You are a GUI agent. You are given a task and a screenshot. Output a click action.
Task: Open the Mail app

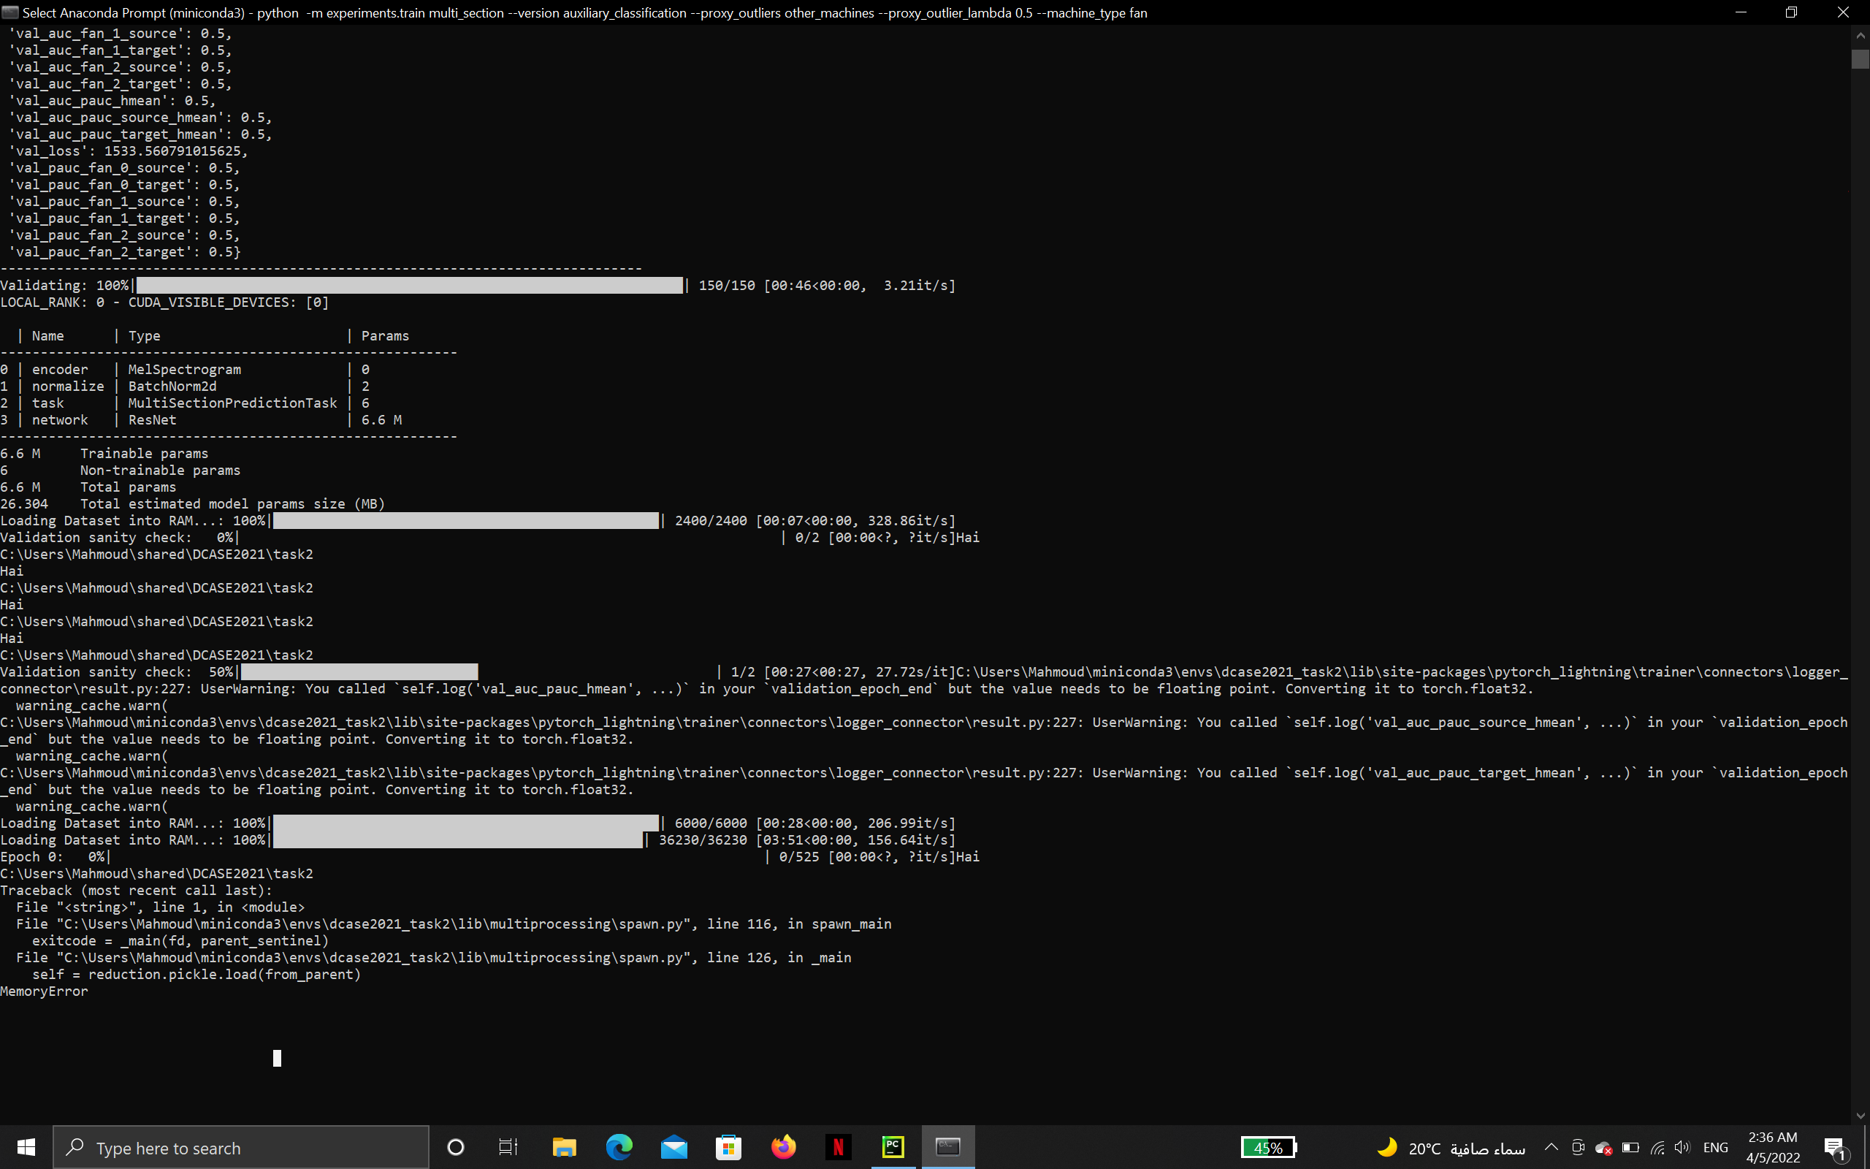pos(673,1147)
